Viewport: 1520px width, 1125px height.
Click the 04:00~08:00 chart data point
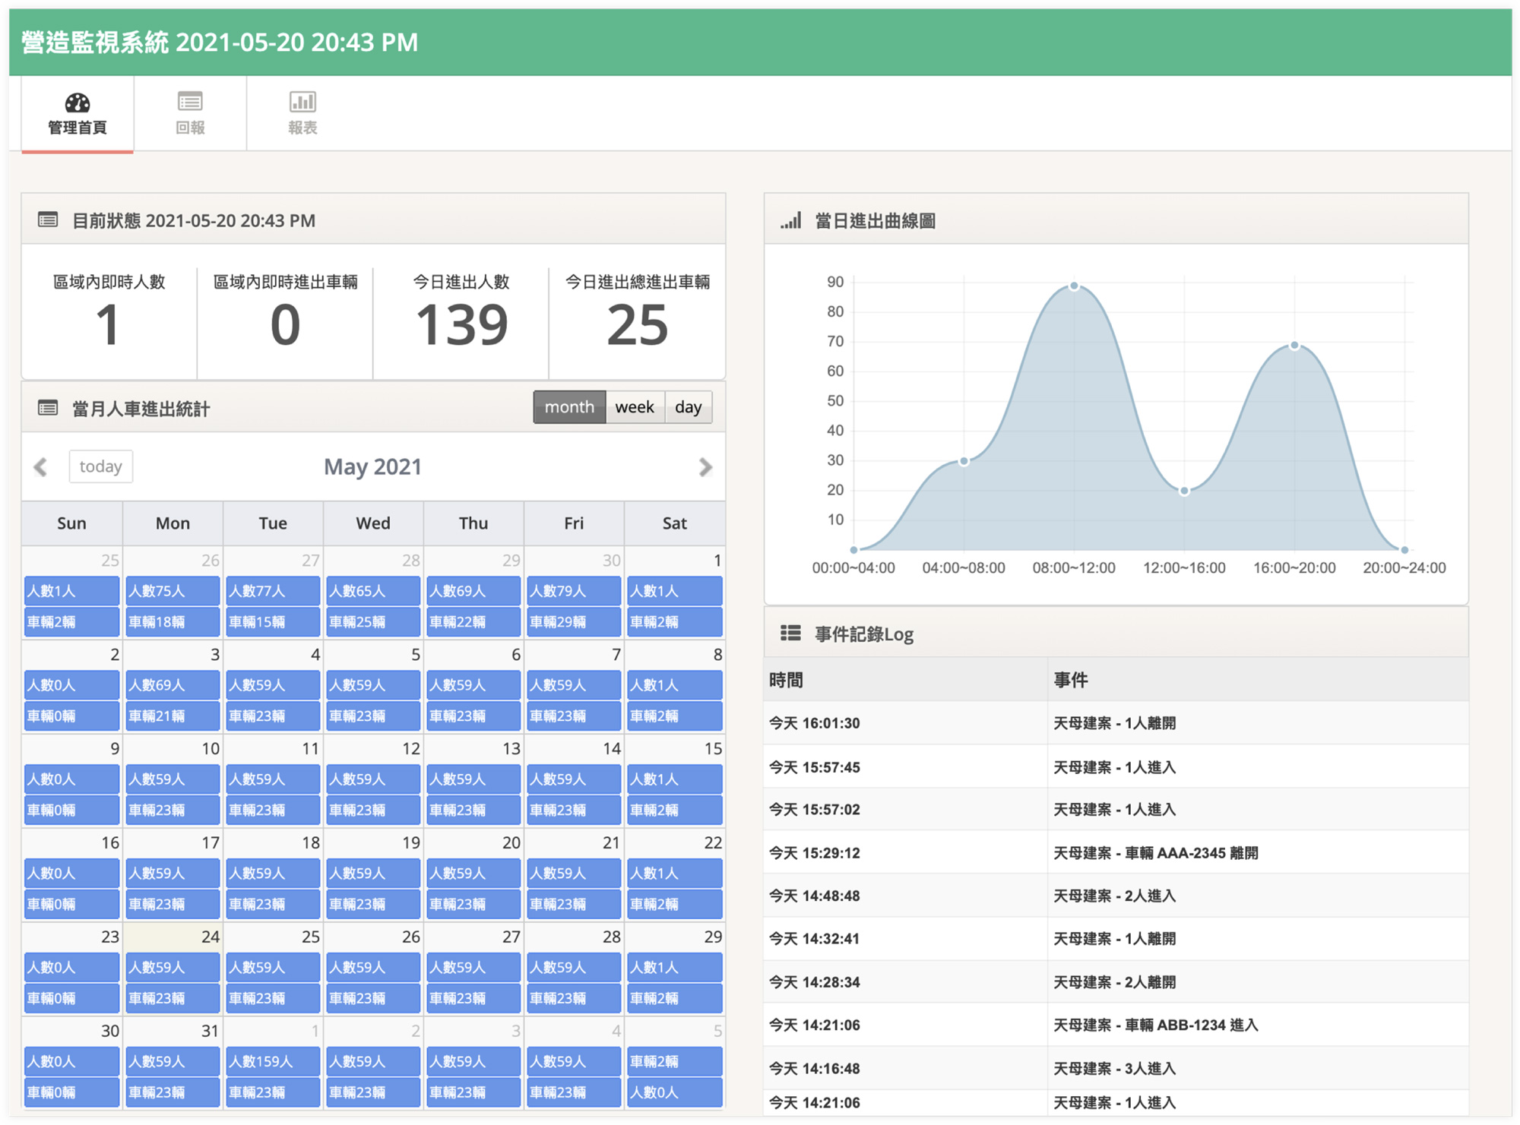[x=964, y=461]
